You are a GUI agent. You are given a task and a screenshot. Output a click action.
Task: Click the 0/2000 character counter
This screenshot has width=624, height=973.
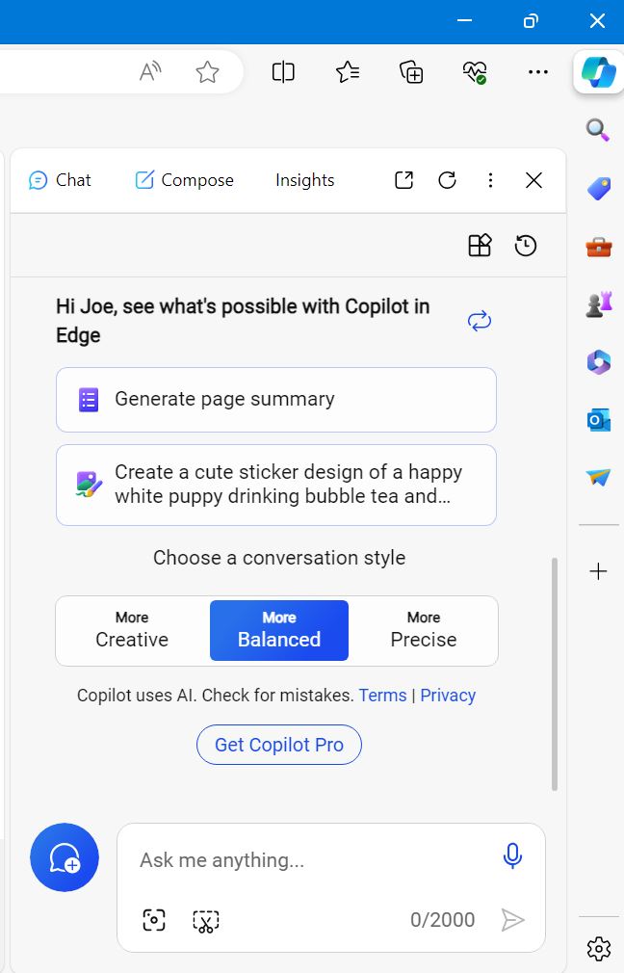pyautogui.click(x=442, y=920)
